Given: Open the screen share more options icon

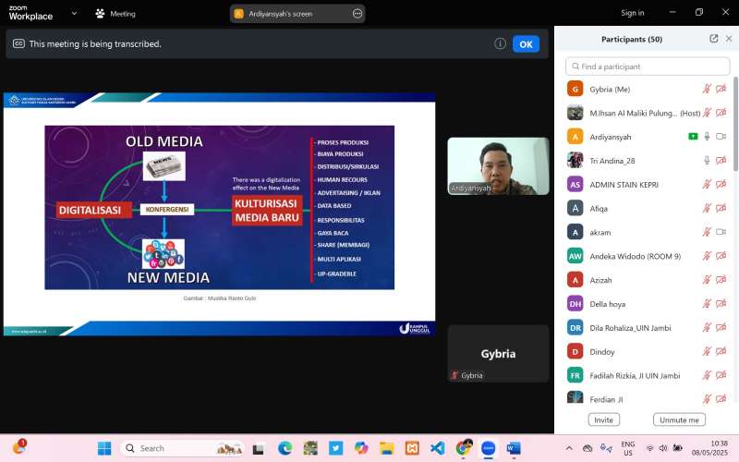Looking at the screenshot, I should coord(357,14).
